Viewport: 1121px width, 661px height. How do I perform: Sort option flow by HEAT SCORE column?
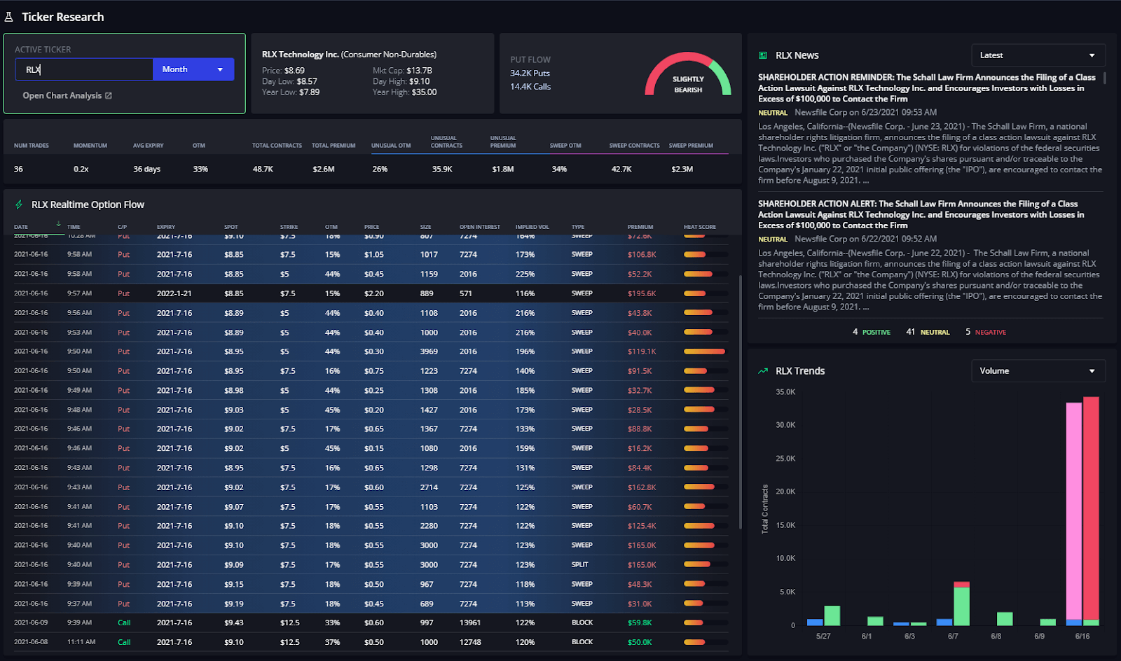[700, 227]
